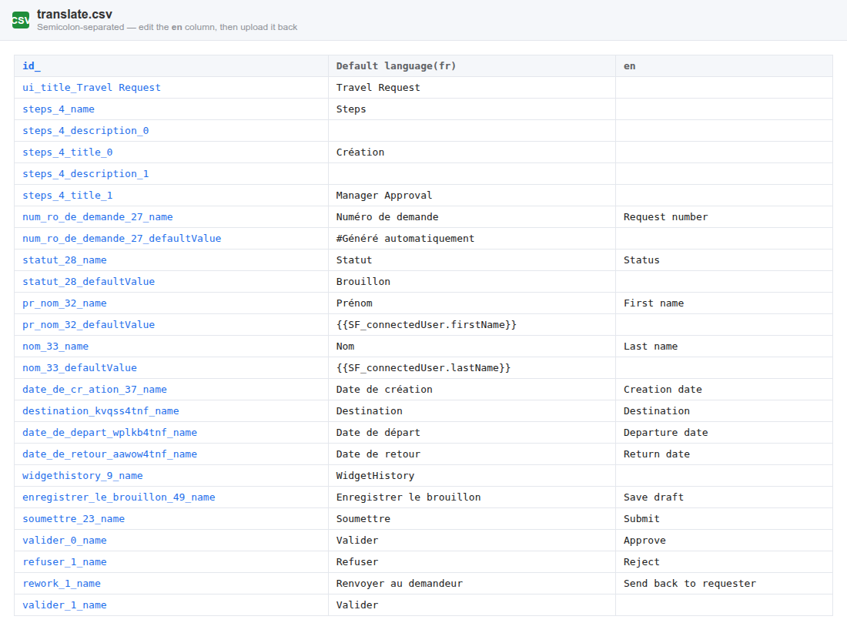Select the Default language(fr) column header
The width and height of the screenshot is (847, 633).
pyautogui.click(x=471, y=66)
